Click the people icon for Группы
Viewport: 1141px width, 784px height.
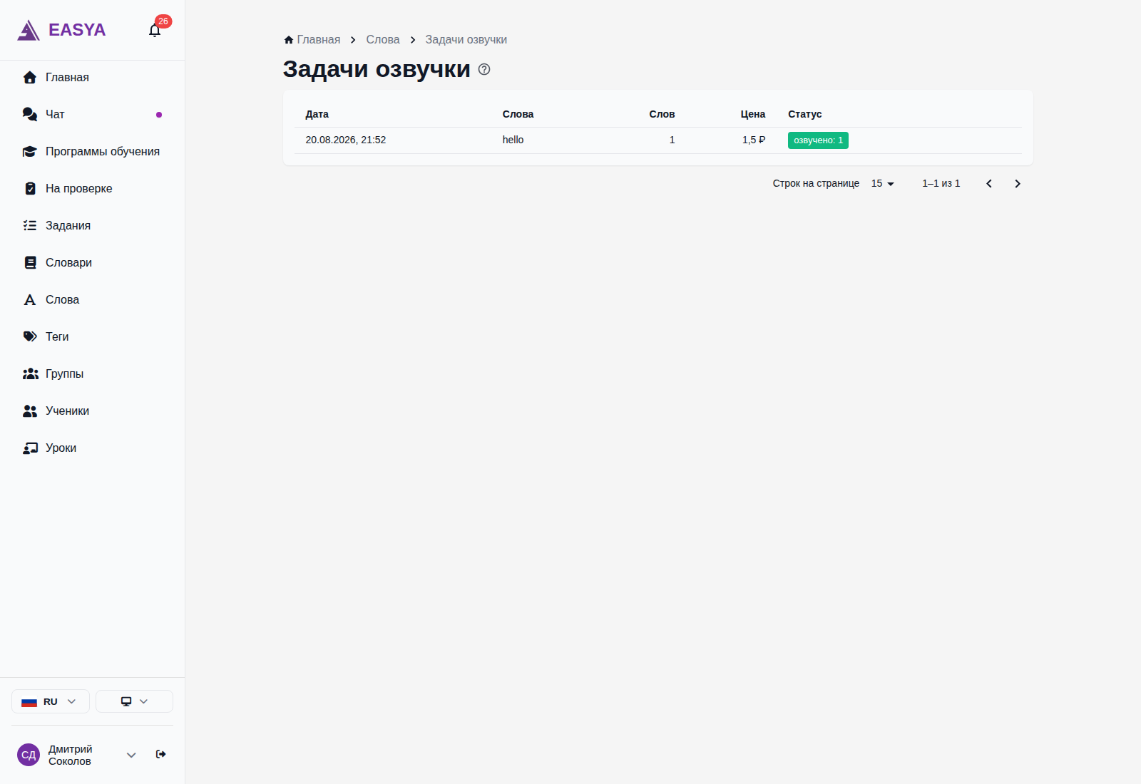pyautogui.click(x=30, y=373)
